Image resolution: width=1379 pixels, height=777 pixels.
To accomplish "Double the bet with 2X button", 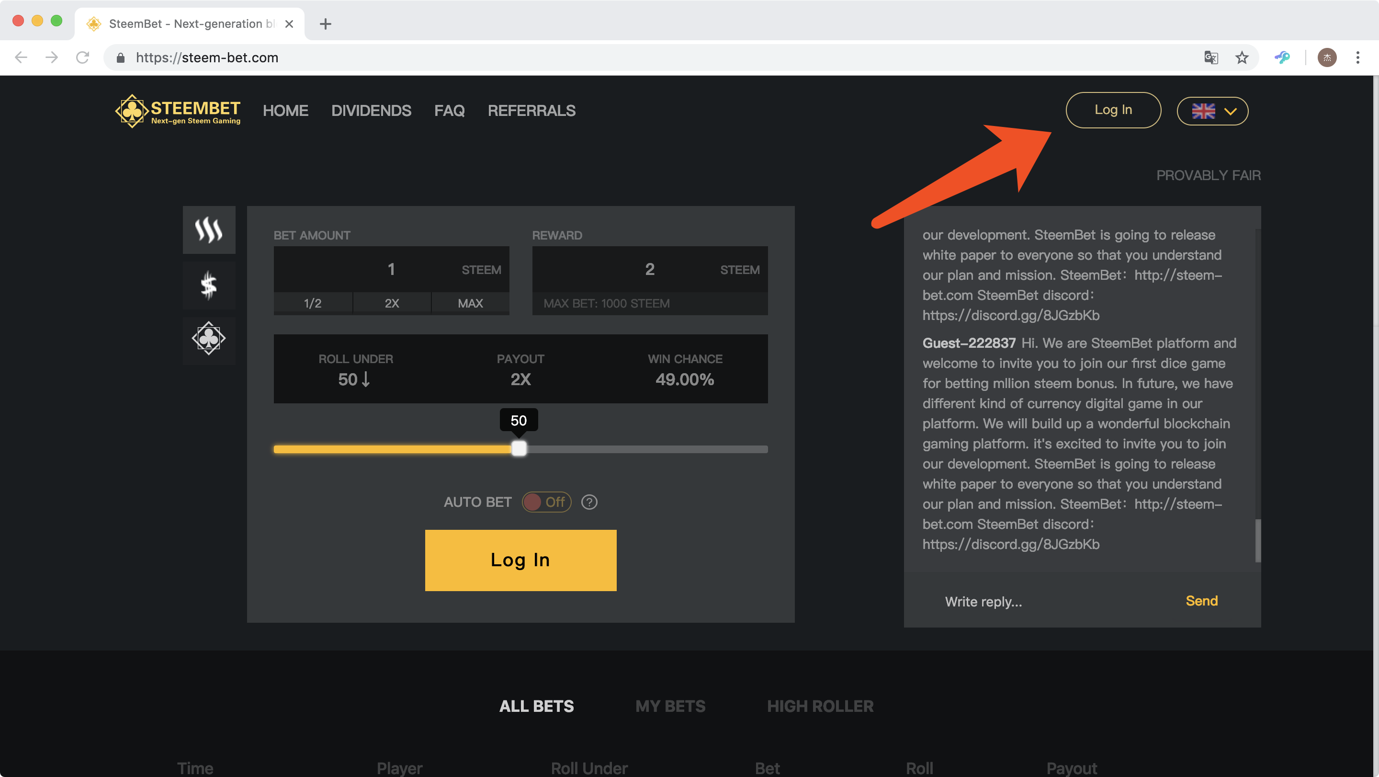I will click(392, 303).
